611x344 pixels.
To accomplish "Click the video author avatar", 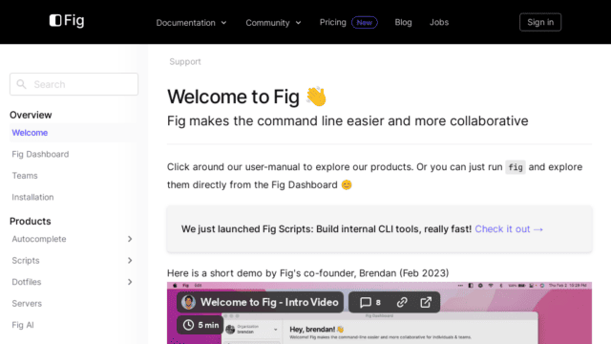I will pyautogui.click(x=189, y=302).
